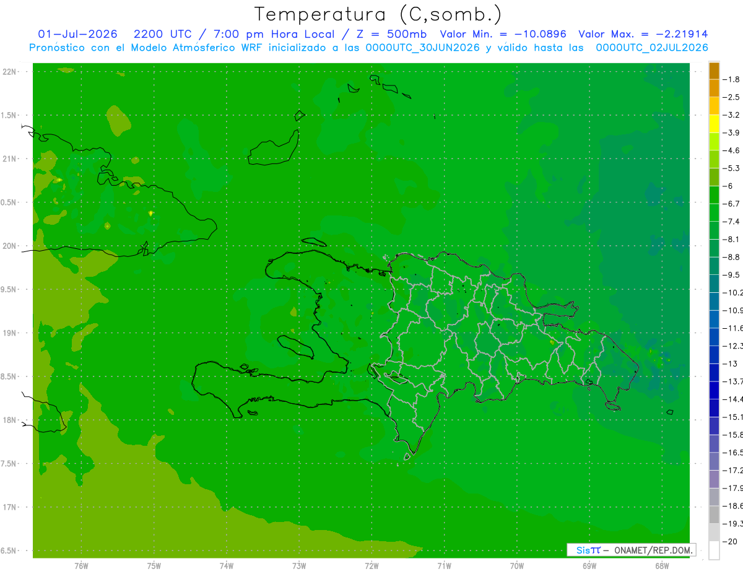Click the '-3.2' colorbar label
Viewport: 743px width, 574px height.
(x=731, y=115)
